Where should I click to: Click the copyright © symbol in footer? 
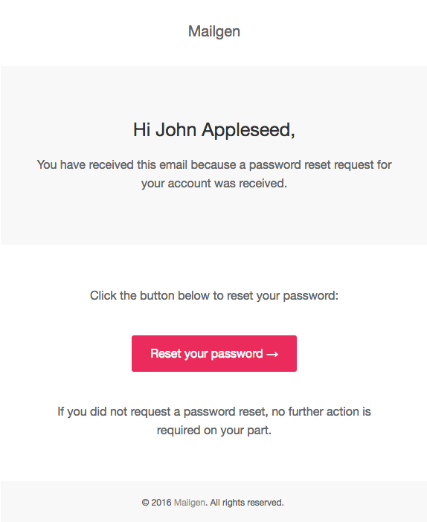point(145,503)
